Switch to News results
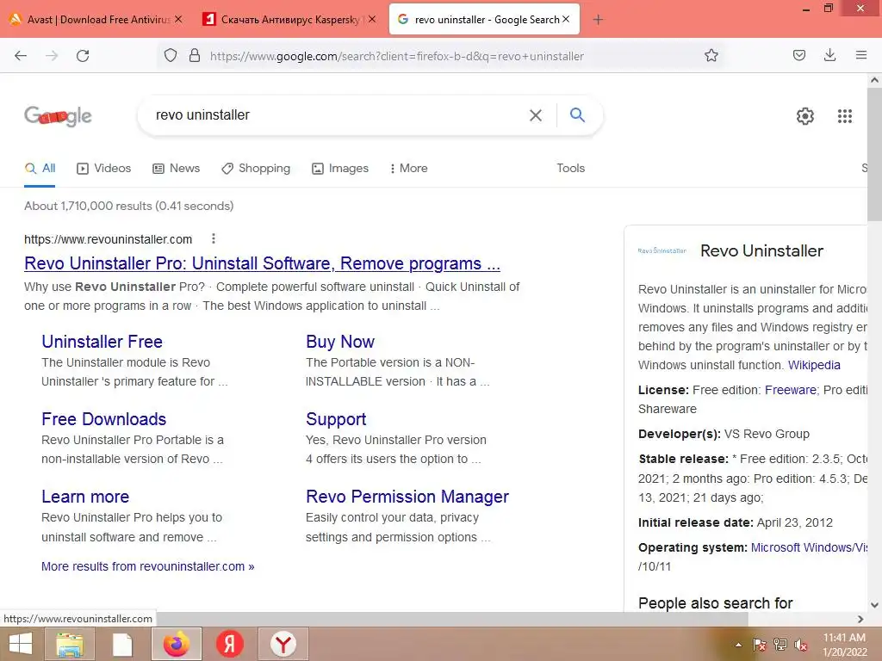This screenshot has width=882, height=661. [x=176, y=168]
